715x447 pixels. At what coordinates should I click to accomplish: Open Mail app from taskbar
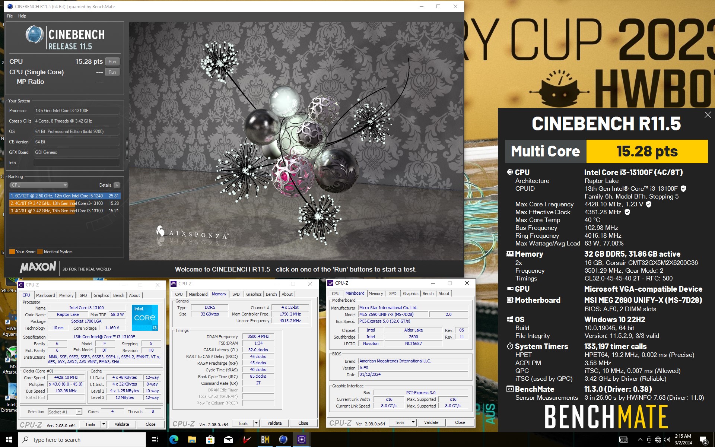tap(228, 440)
